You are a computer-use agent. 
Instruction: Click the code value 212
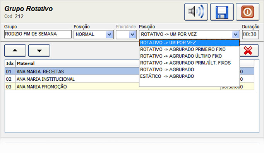tap(19, 17)
